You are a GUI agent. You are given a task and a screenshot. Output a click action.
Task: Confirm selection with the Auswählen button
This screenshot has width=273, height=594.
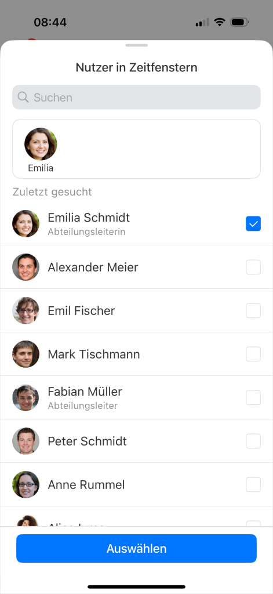136,549
